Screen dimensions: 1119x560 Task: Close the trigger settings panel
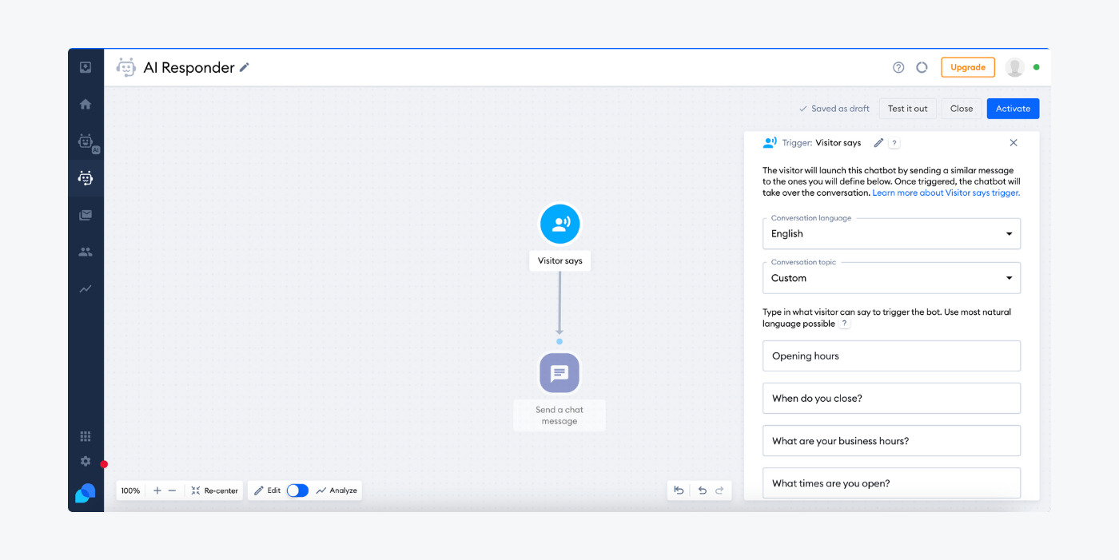1013,143
